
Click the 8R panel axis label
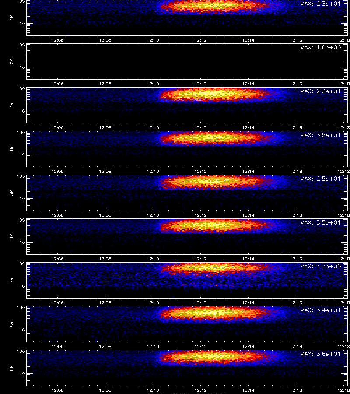click(11, 324)
